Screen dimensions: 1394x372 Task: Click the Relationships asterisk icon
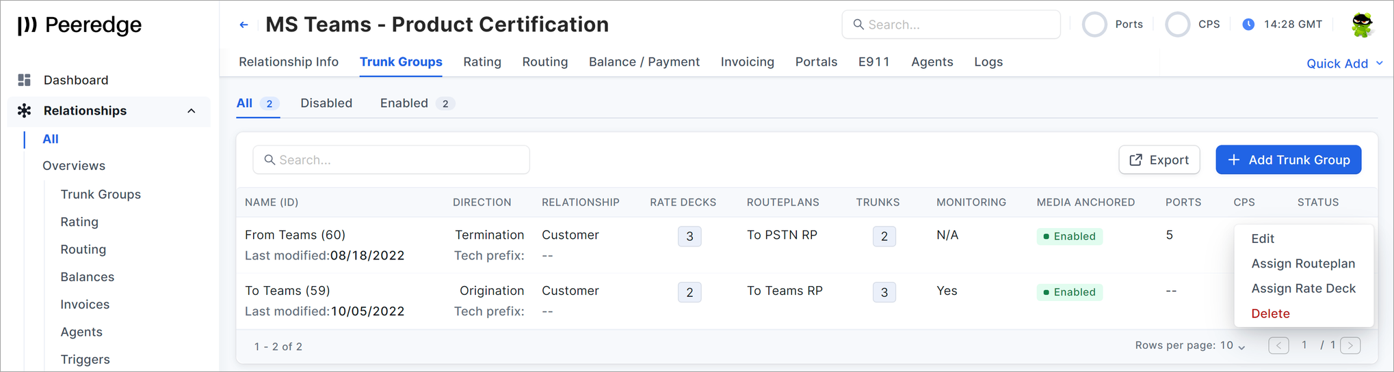[25, 111]
